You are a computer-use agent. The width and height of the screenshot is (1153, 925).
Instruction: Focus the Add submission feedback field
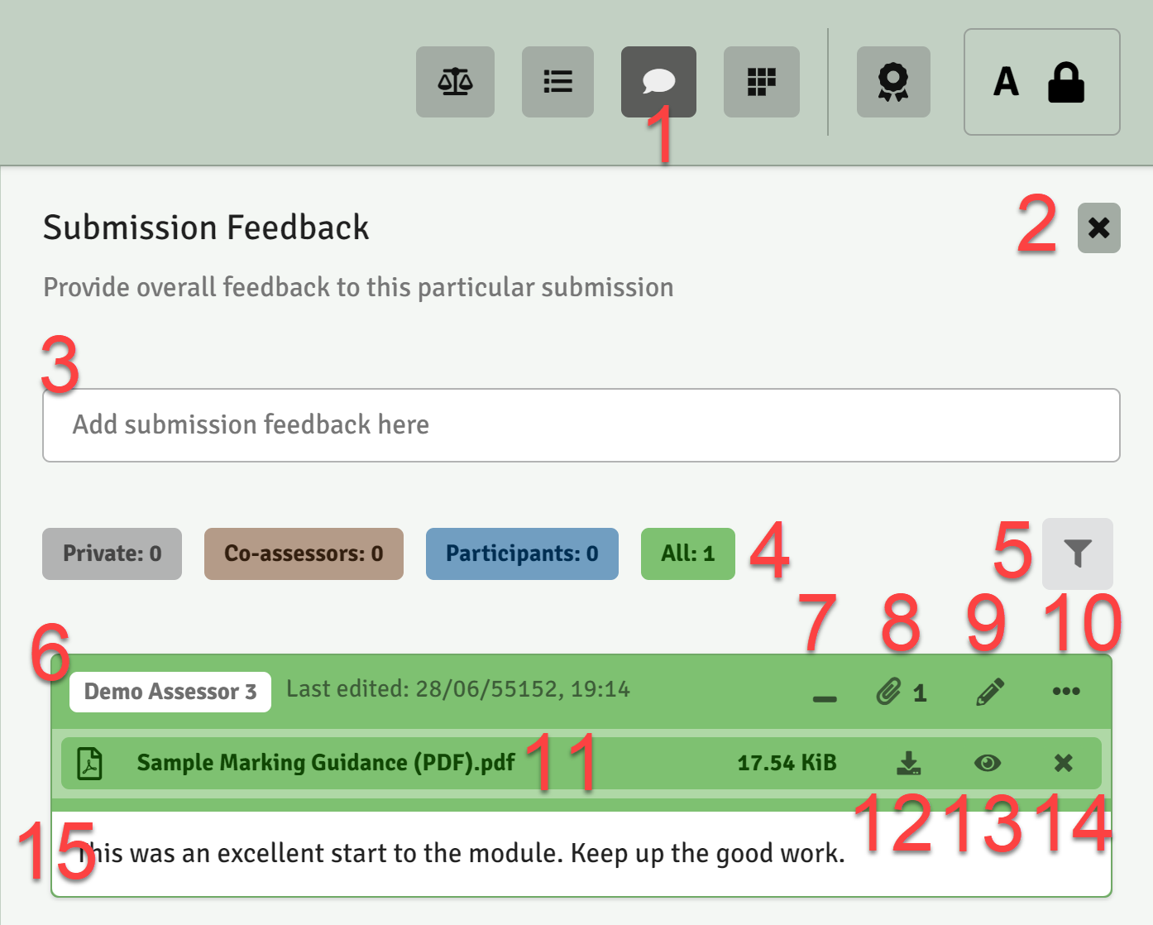click(581, 425)
